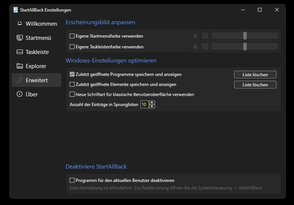Click the Explorer folder icon

click(x=20, y=66)
